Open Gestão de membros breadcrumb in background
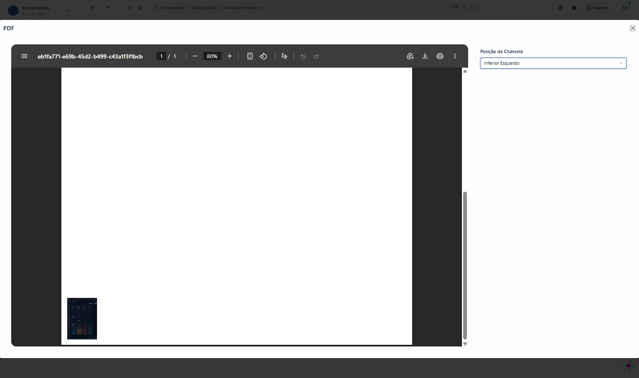Viewport: 639px width, 378px height. point(243,7)
